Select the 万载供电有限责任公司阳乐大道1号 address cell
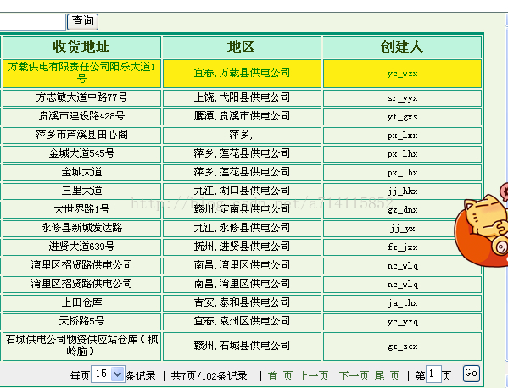The width and height of the screenshot is (508, 388). click(81, 74)
